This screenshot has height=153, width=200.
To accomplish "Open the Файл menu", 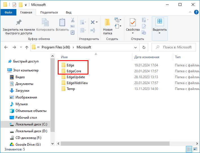I will (8, 12).
